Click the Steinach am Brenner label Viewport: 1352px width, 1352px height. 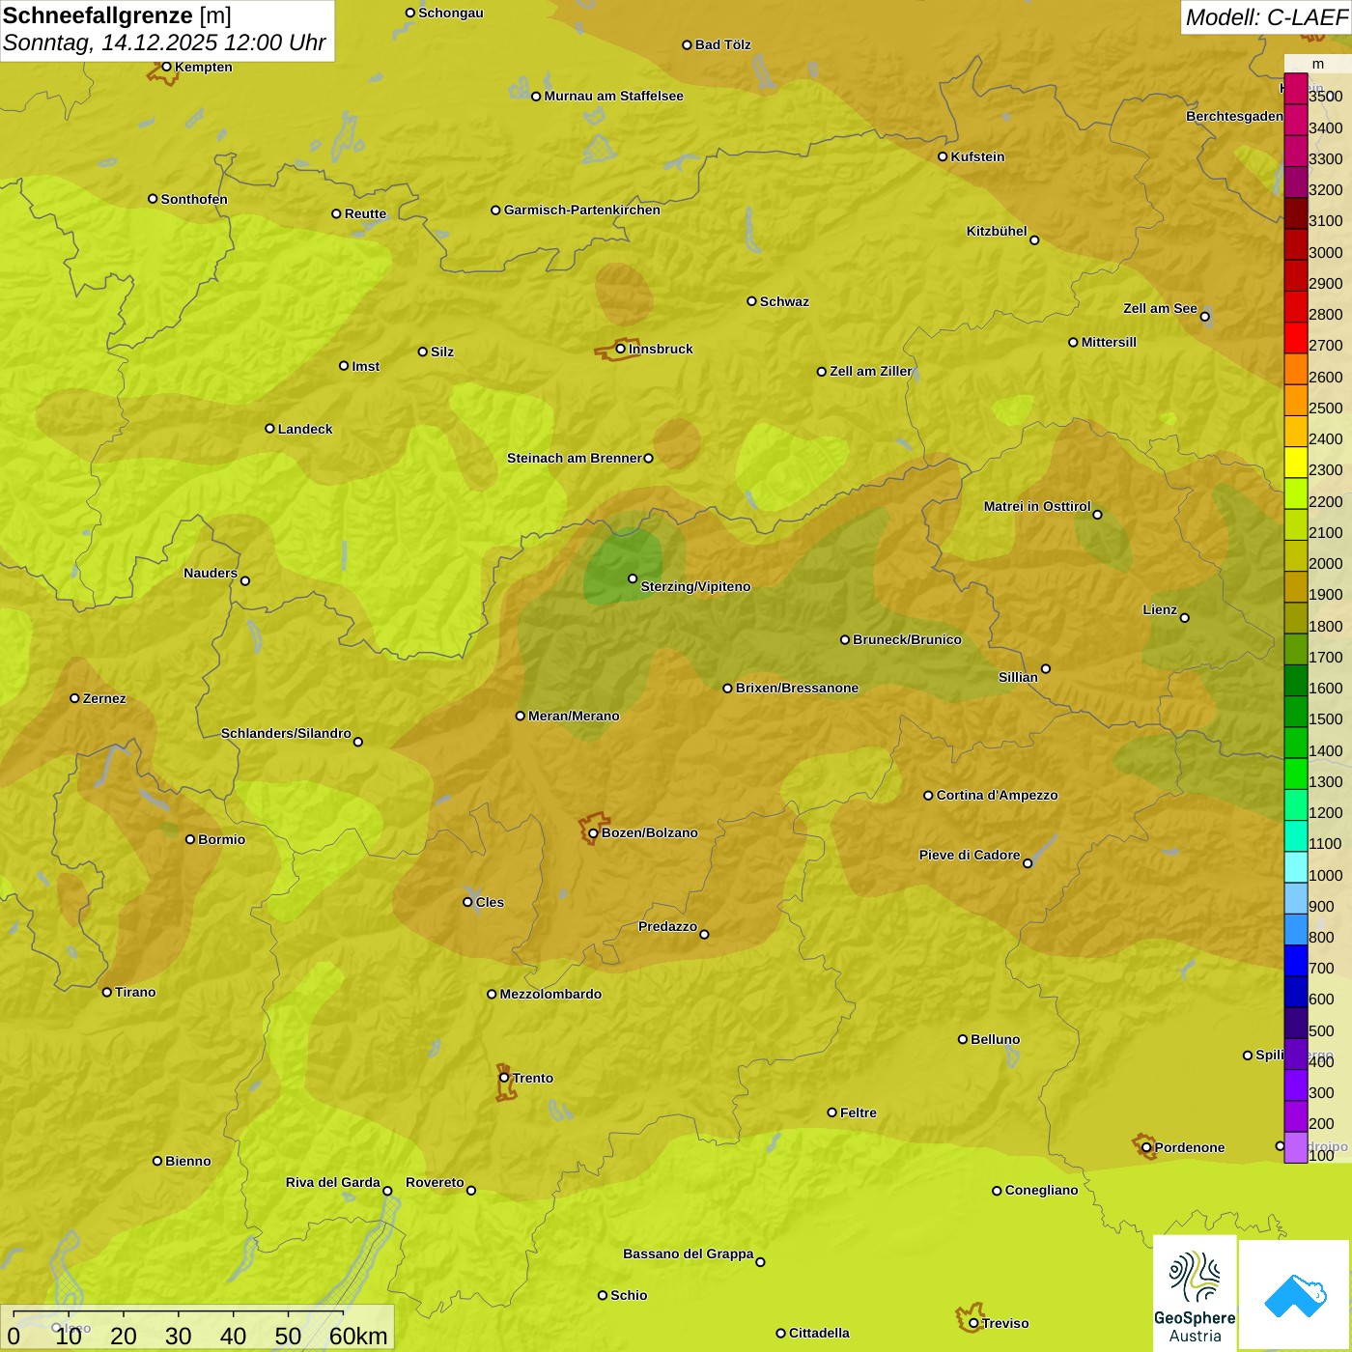pos(575,458)
